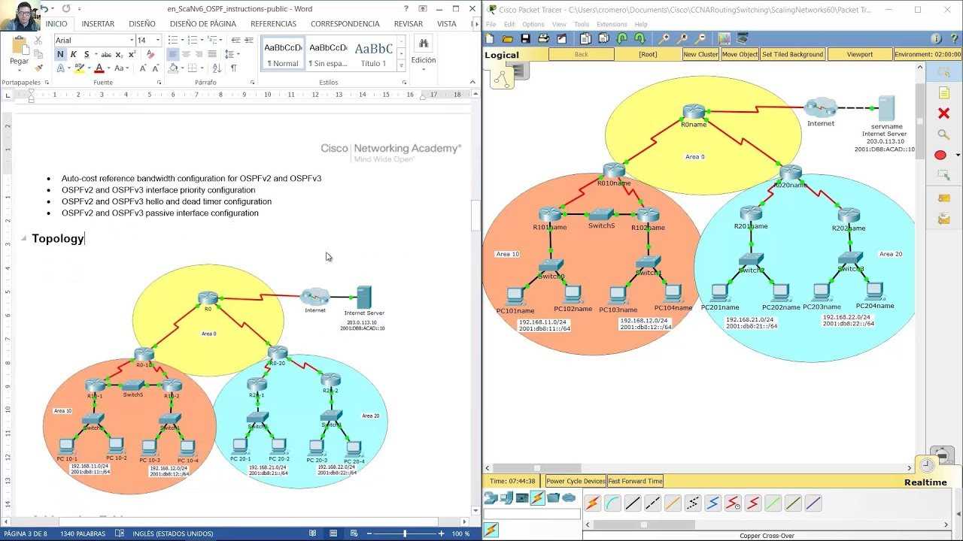Click the Word zoom slider handle
The height and width of the screenshot is (541, 963).
(x=405, y=533)
